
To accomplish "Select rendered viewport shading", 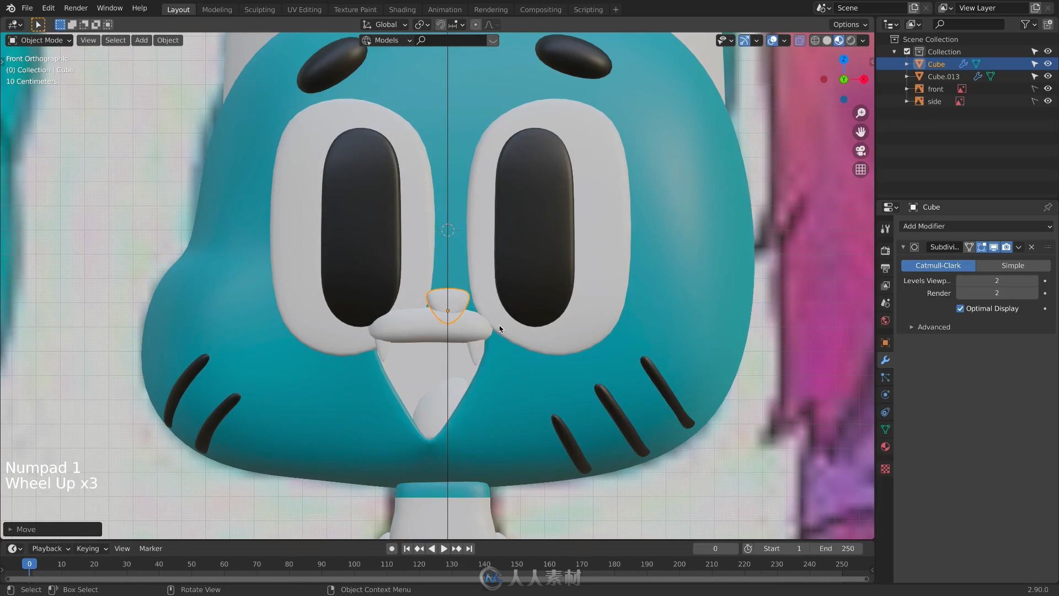I will click(x=851, y=40).
